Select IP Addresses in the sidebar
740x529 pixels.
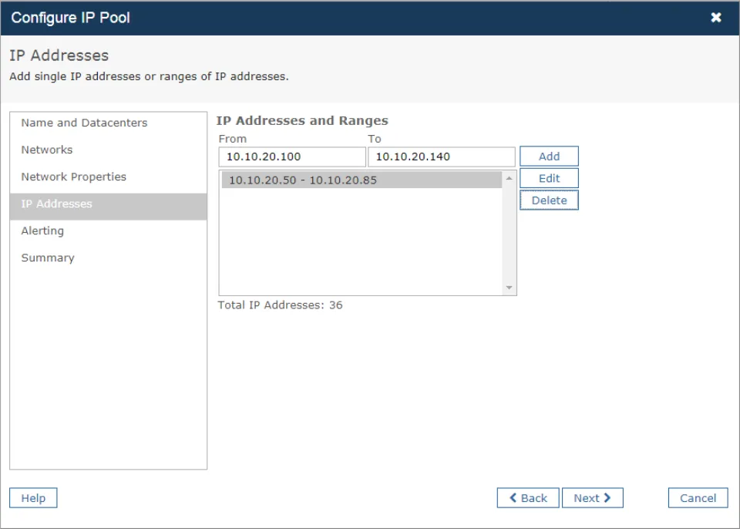(x=108, y=206)
